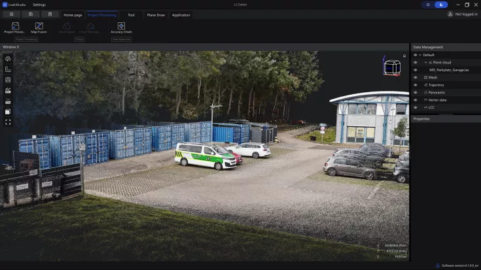Toggle Point cloud visibility eye
The height and width of the screenshot is (270, 481).
[x=416, y=63]
